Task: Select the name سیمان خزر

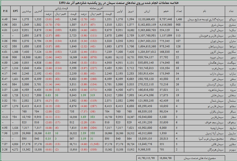Action: tap(217, 79)
